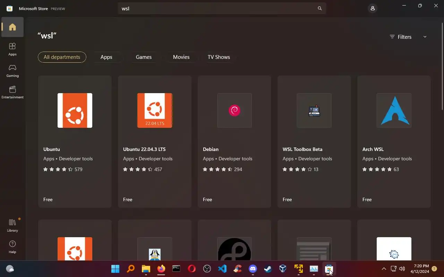
Task: Open the volume speaker tray icon
Action: (402, 269)
